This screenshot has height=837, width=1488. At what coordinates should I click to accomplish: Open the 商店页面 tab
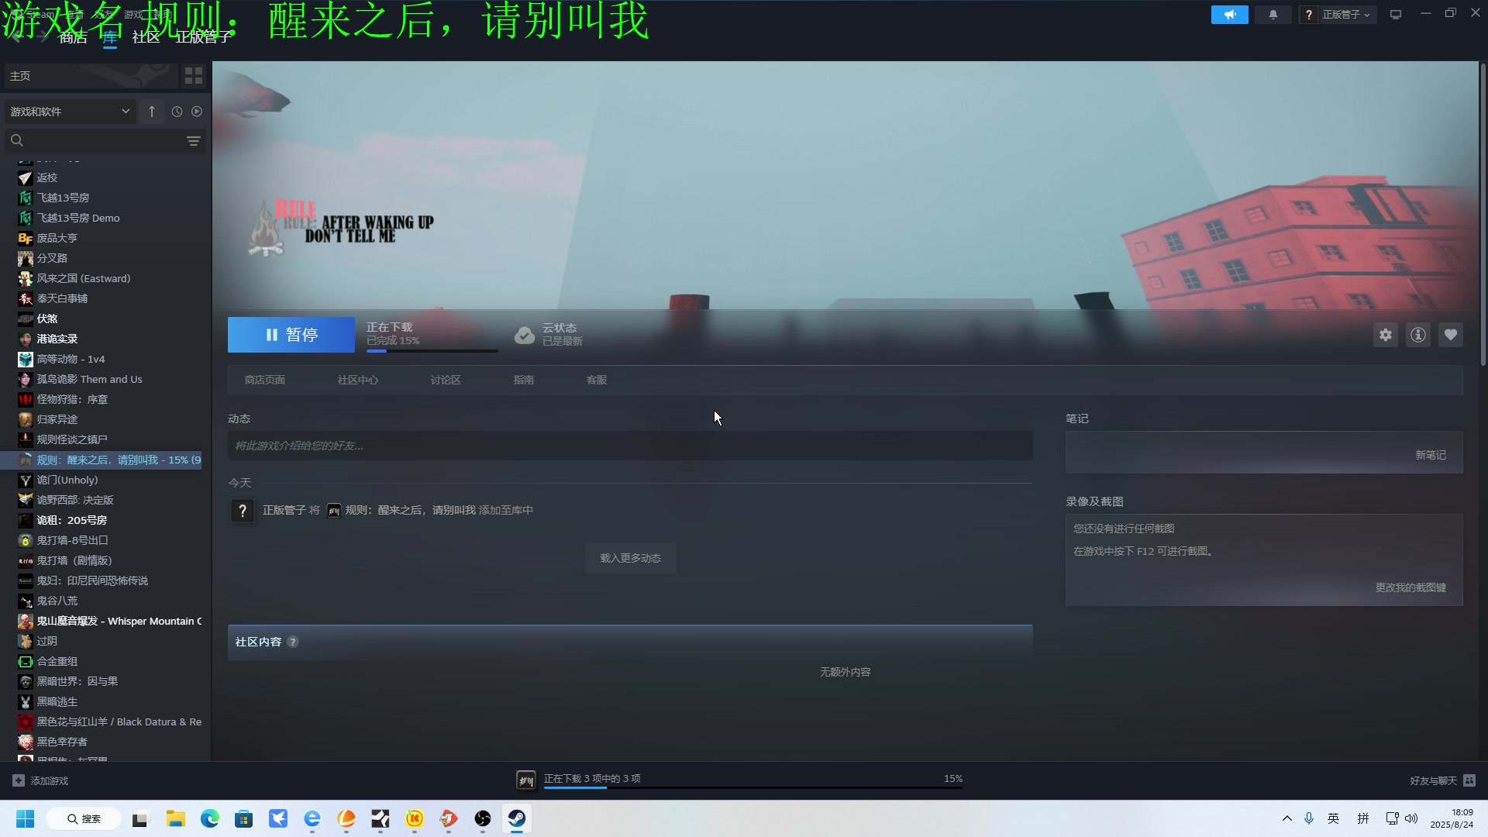tap(265, 380)
